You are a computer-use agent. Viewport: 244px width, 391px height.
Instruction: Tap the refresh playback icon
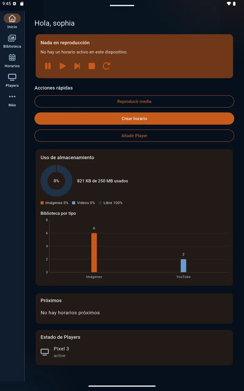pos(106,66)
